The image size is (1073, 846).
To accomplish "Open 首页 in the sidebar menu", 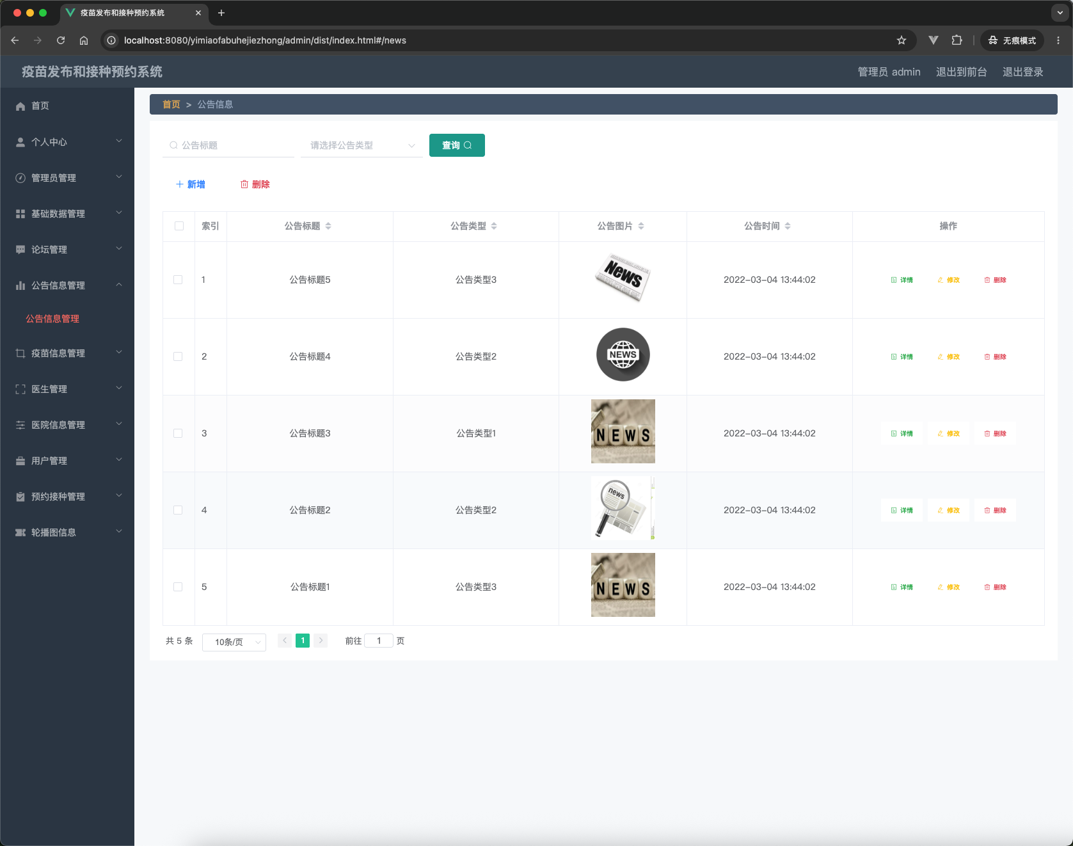I will [x=67, y=106].
